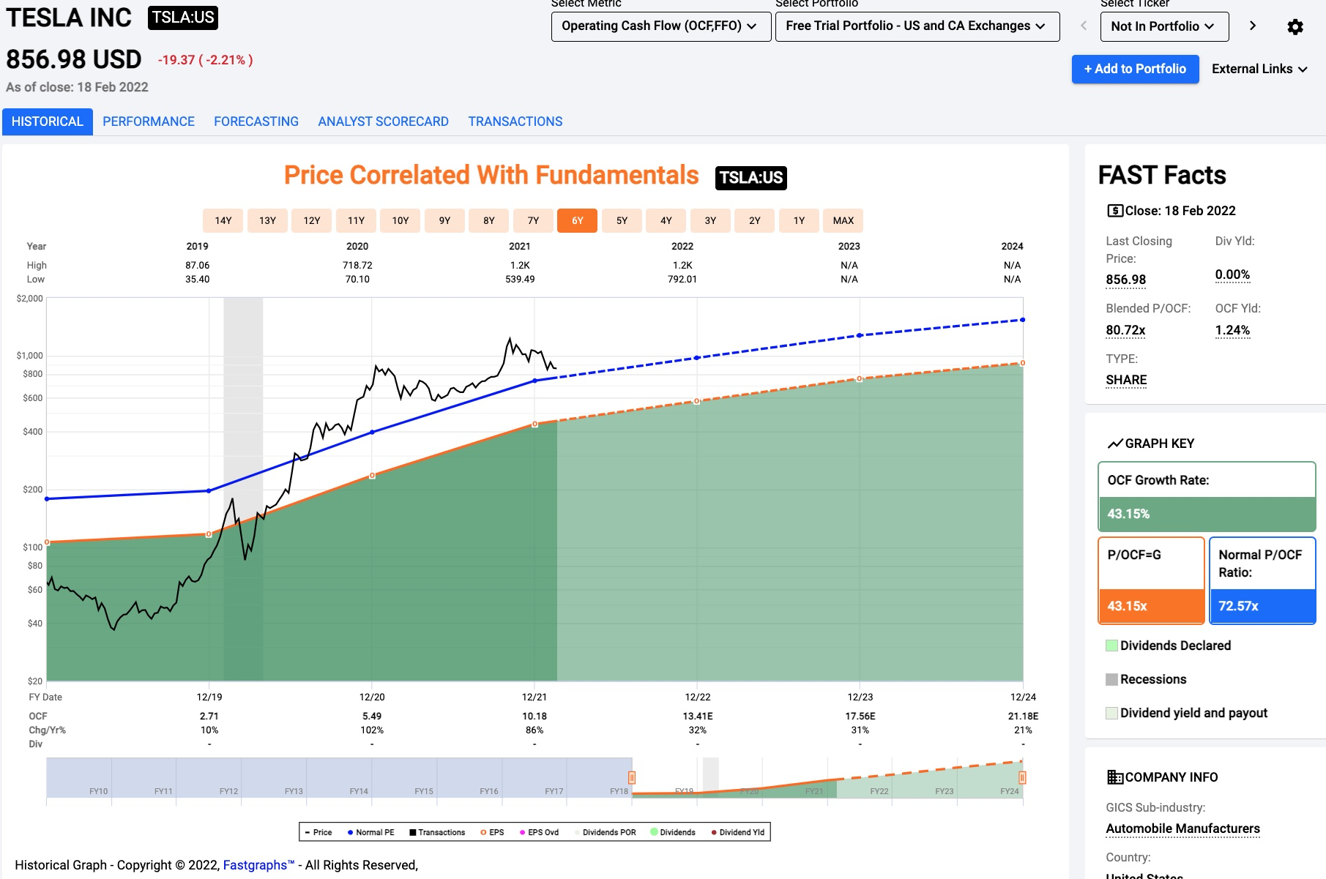This screenshot has width=1326, height=879.
Task: Select the 4Y time range
Action: click(x=666, y=220)
